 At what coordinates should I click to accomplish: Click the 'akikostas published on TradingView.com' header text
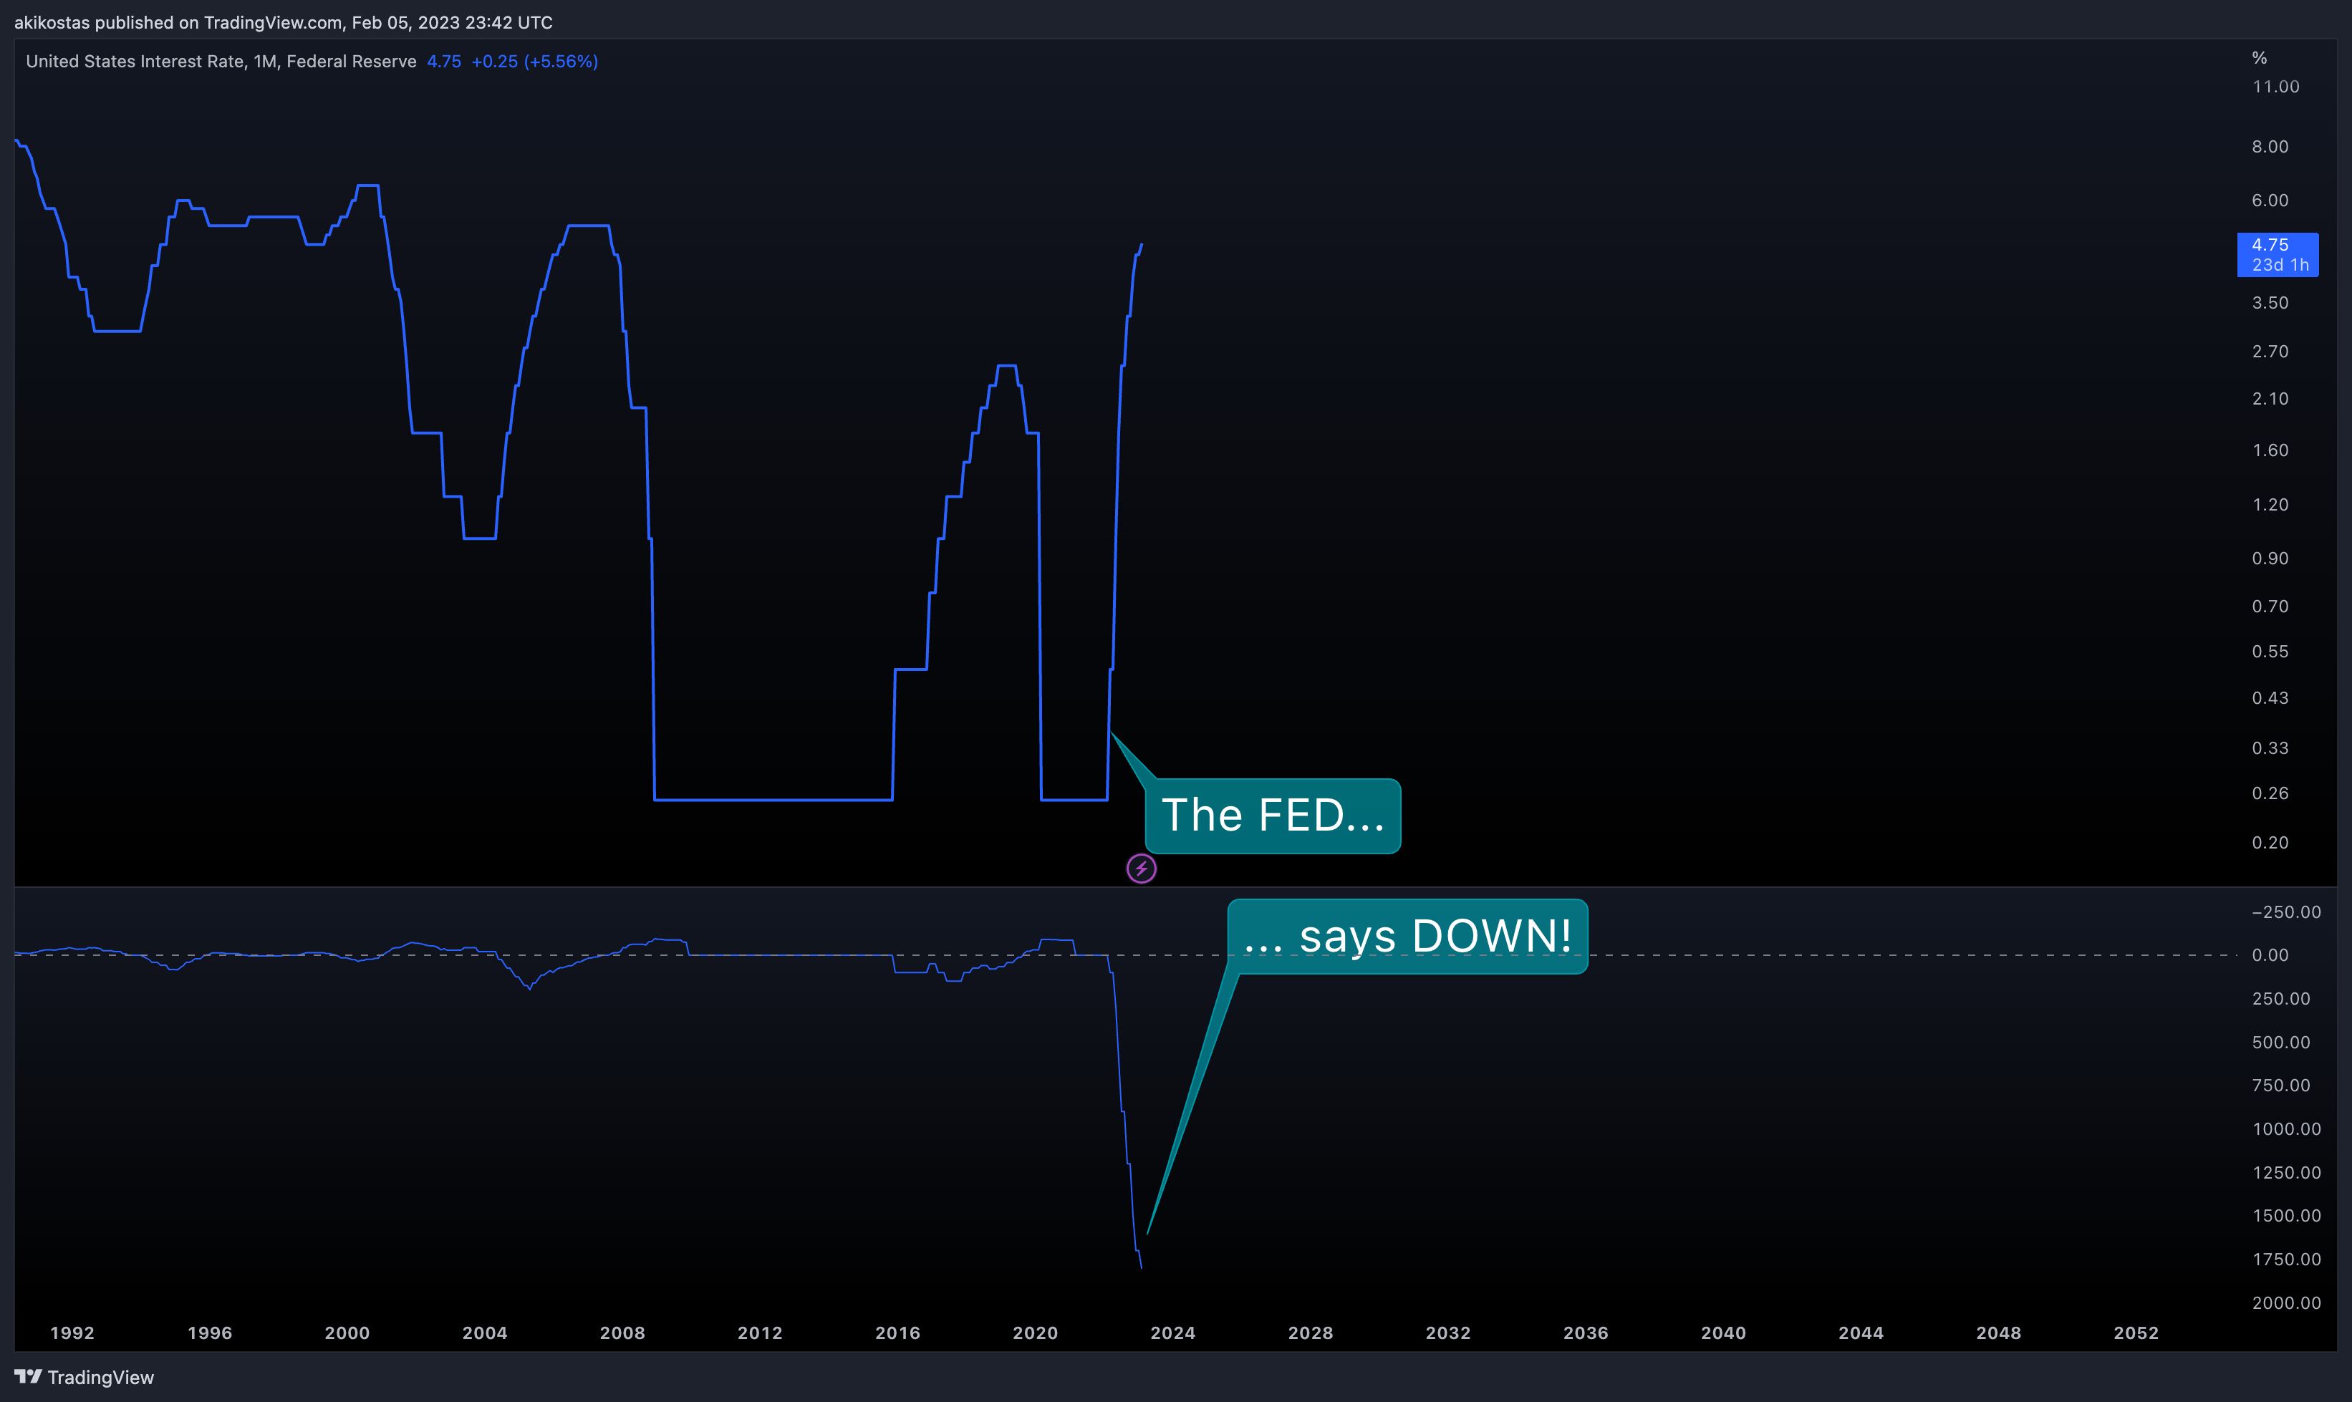tap(178, 21)
